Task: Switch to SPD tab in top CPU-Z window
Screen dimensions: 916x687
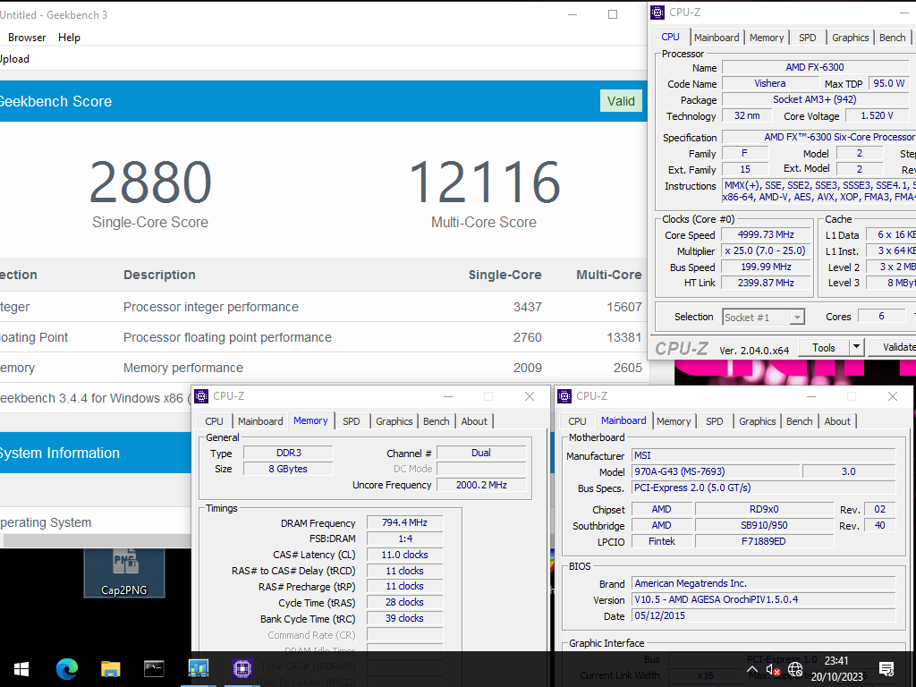Action: tap(808, 38)
